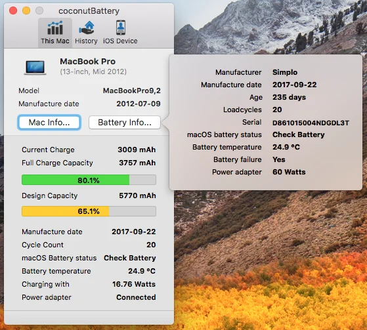
Task: Click the 2017-09-22 battery date in main window
Action: click(x=134, y=232)
